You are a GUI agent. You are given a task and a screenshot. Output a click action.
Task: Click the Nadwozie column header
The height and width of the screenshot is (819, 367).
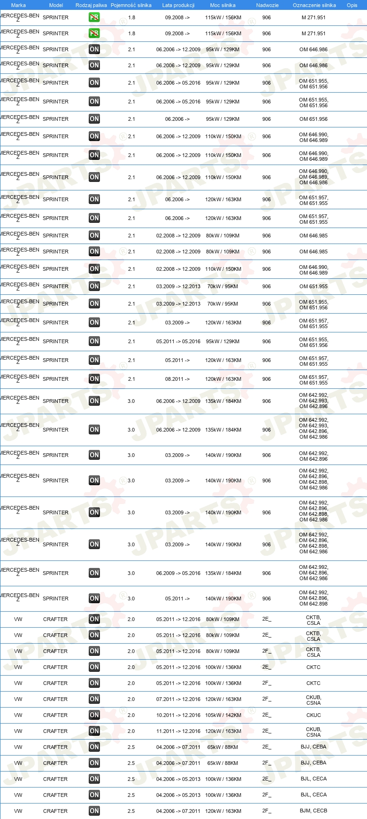tap(268, 5)
